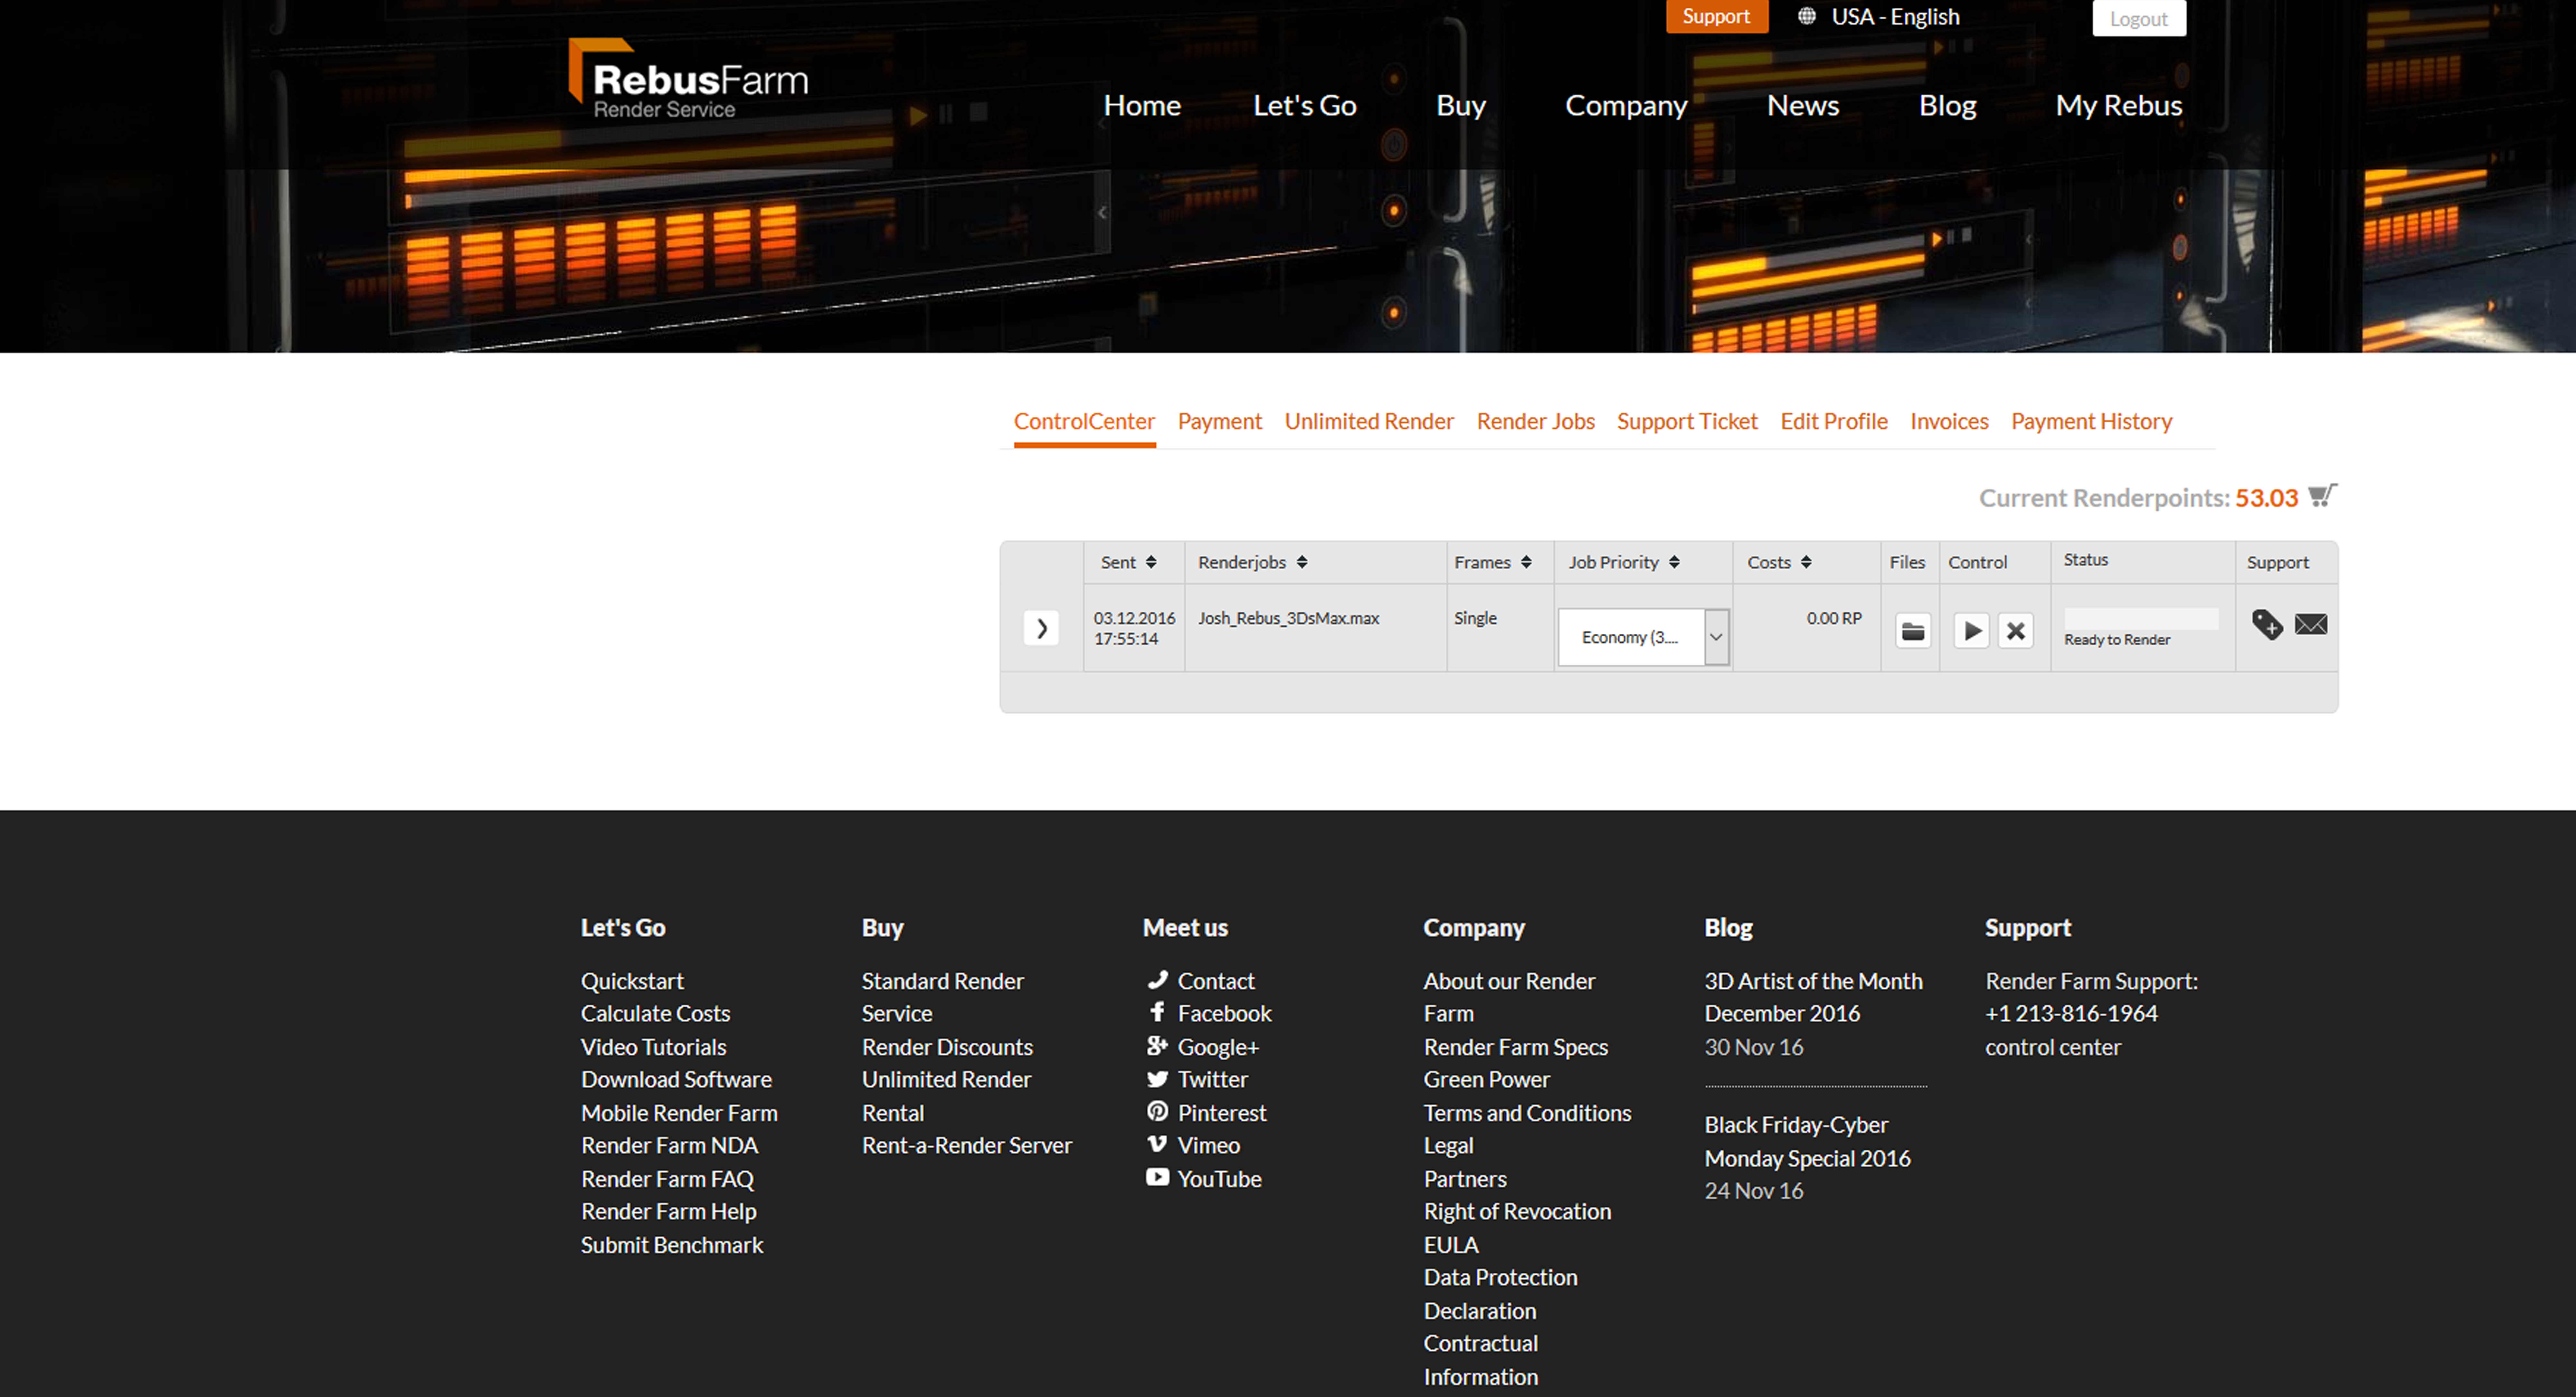The height and width of the screenshot is (1397, 2576).
Task: Click the Vimeo icon in the footer
Action: coord(1157,1144)
